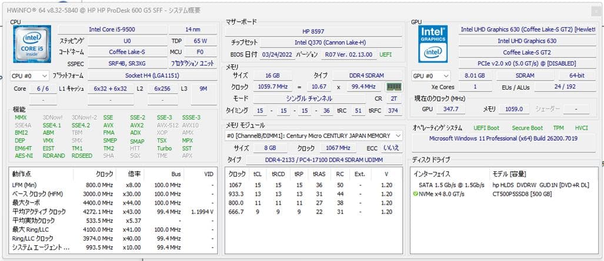Click the 64-bit bus width field
604x261 pixels.
coord(576,76)
